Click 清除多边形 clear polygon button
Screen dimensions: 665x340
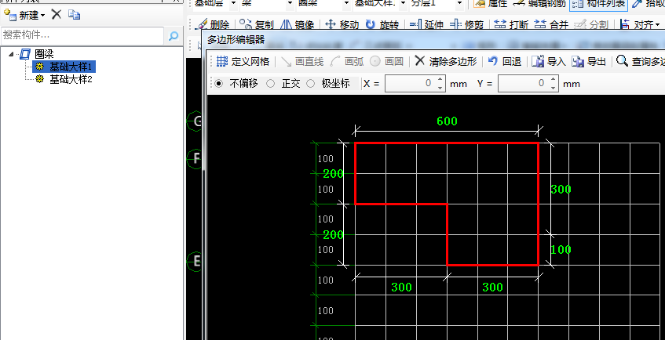446,61
